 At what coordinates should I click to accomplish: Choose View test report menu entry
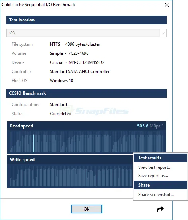click(x=155, y=167)
